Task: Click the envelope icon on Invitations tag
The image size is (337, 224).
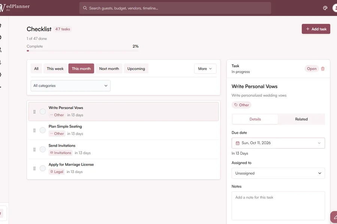Action: click(52, 153)
